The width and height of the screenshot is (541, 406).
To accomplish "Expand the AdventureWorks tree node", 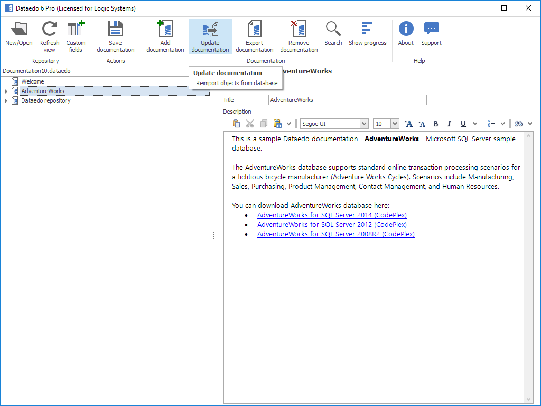I will click(6, 91).
